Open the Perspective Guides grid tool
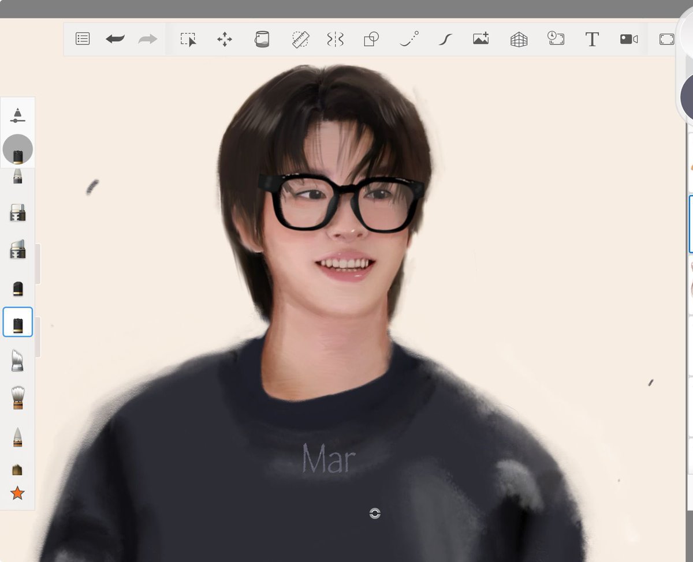 519,39
